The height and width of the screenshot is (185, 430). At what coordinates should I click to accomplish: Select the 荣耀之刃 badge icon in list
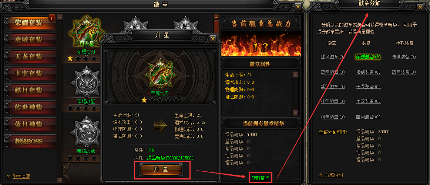84,32
